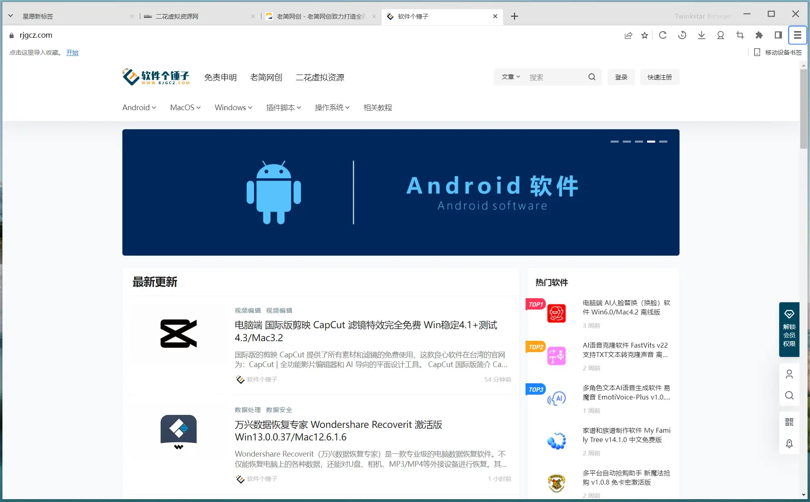Click the floating user profile icon
This screenshot has height=502, width=810.
coord(789,374)
